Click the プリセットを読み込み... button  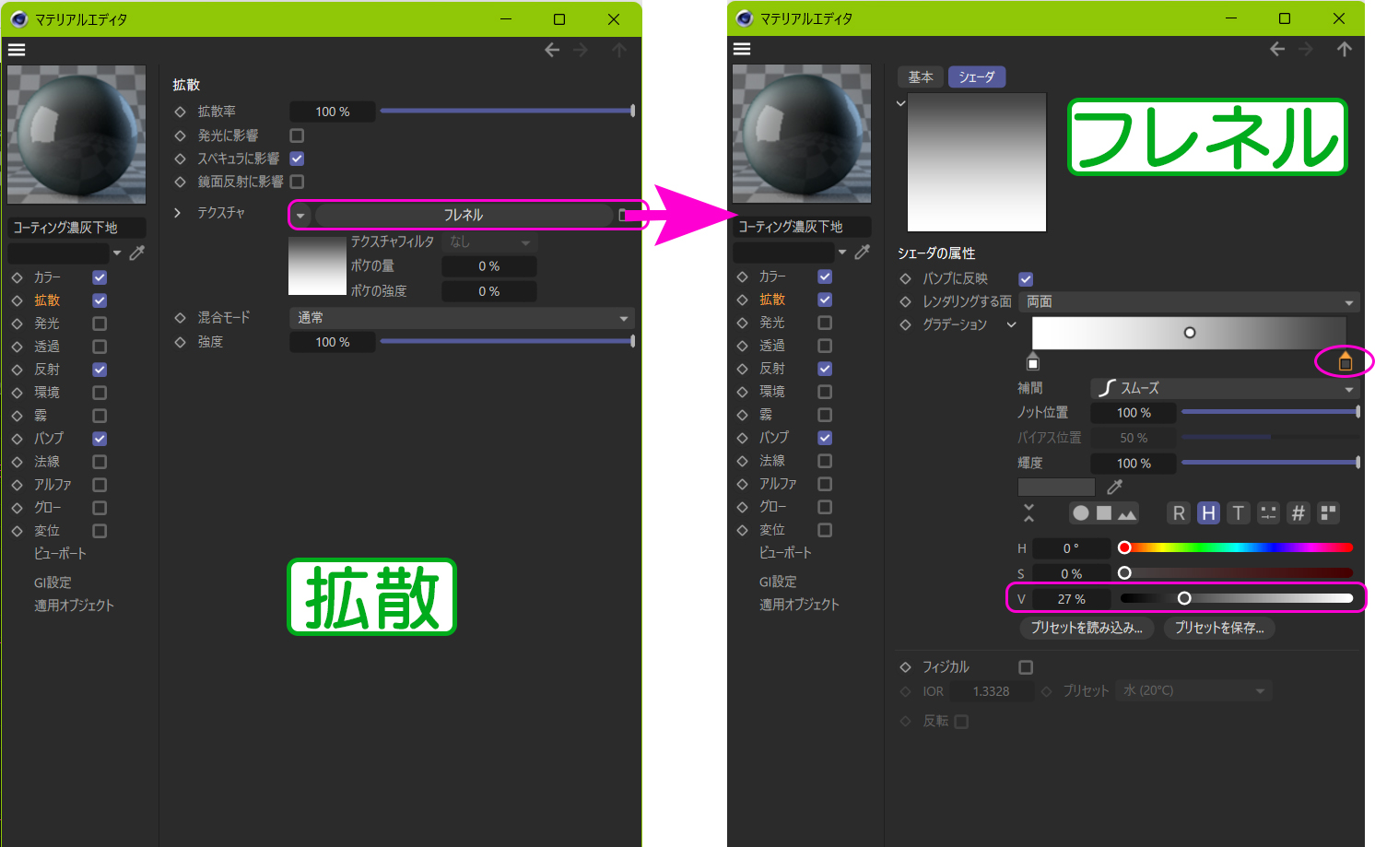click(1087, 628)
